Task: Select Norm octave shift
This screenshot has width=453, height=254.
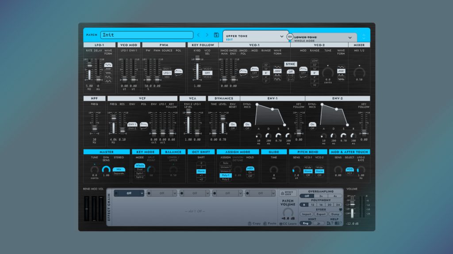Action: click(x=201, y=171)
